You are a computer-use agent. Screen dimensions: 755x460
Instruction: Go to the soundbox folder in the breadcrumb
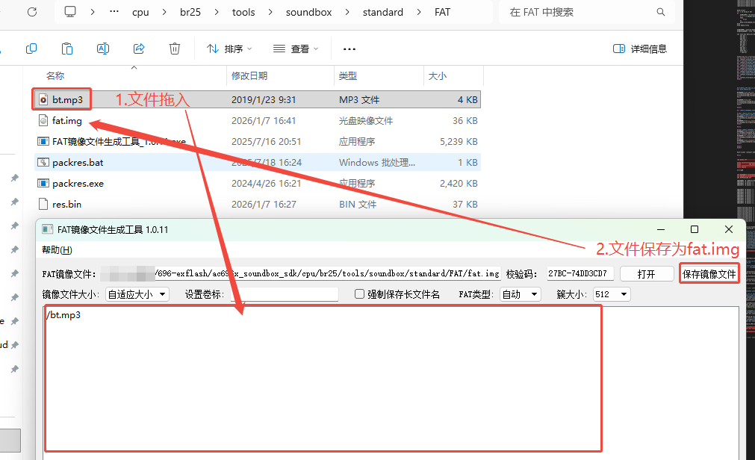point(308,12)
